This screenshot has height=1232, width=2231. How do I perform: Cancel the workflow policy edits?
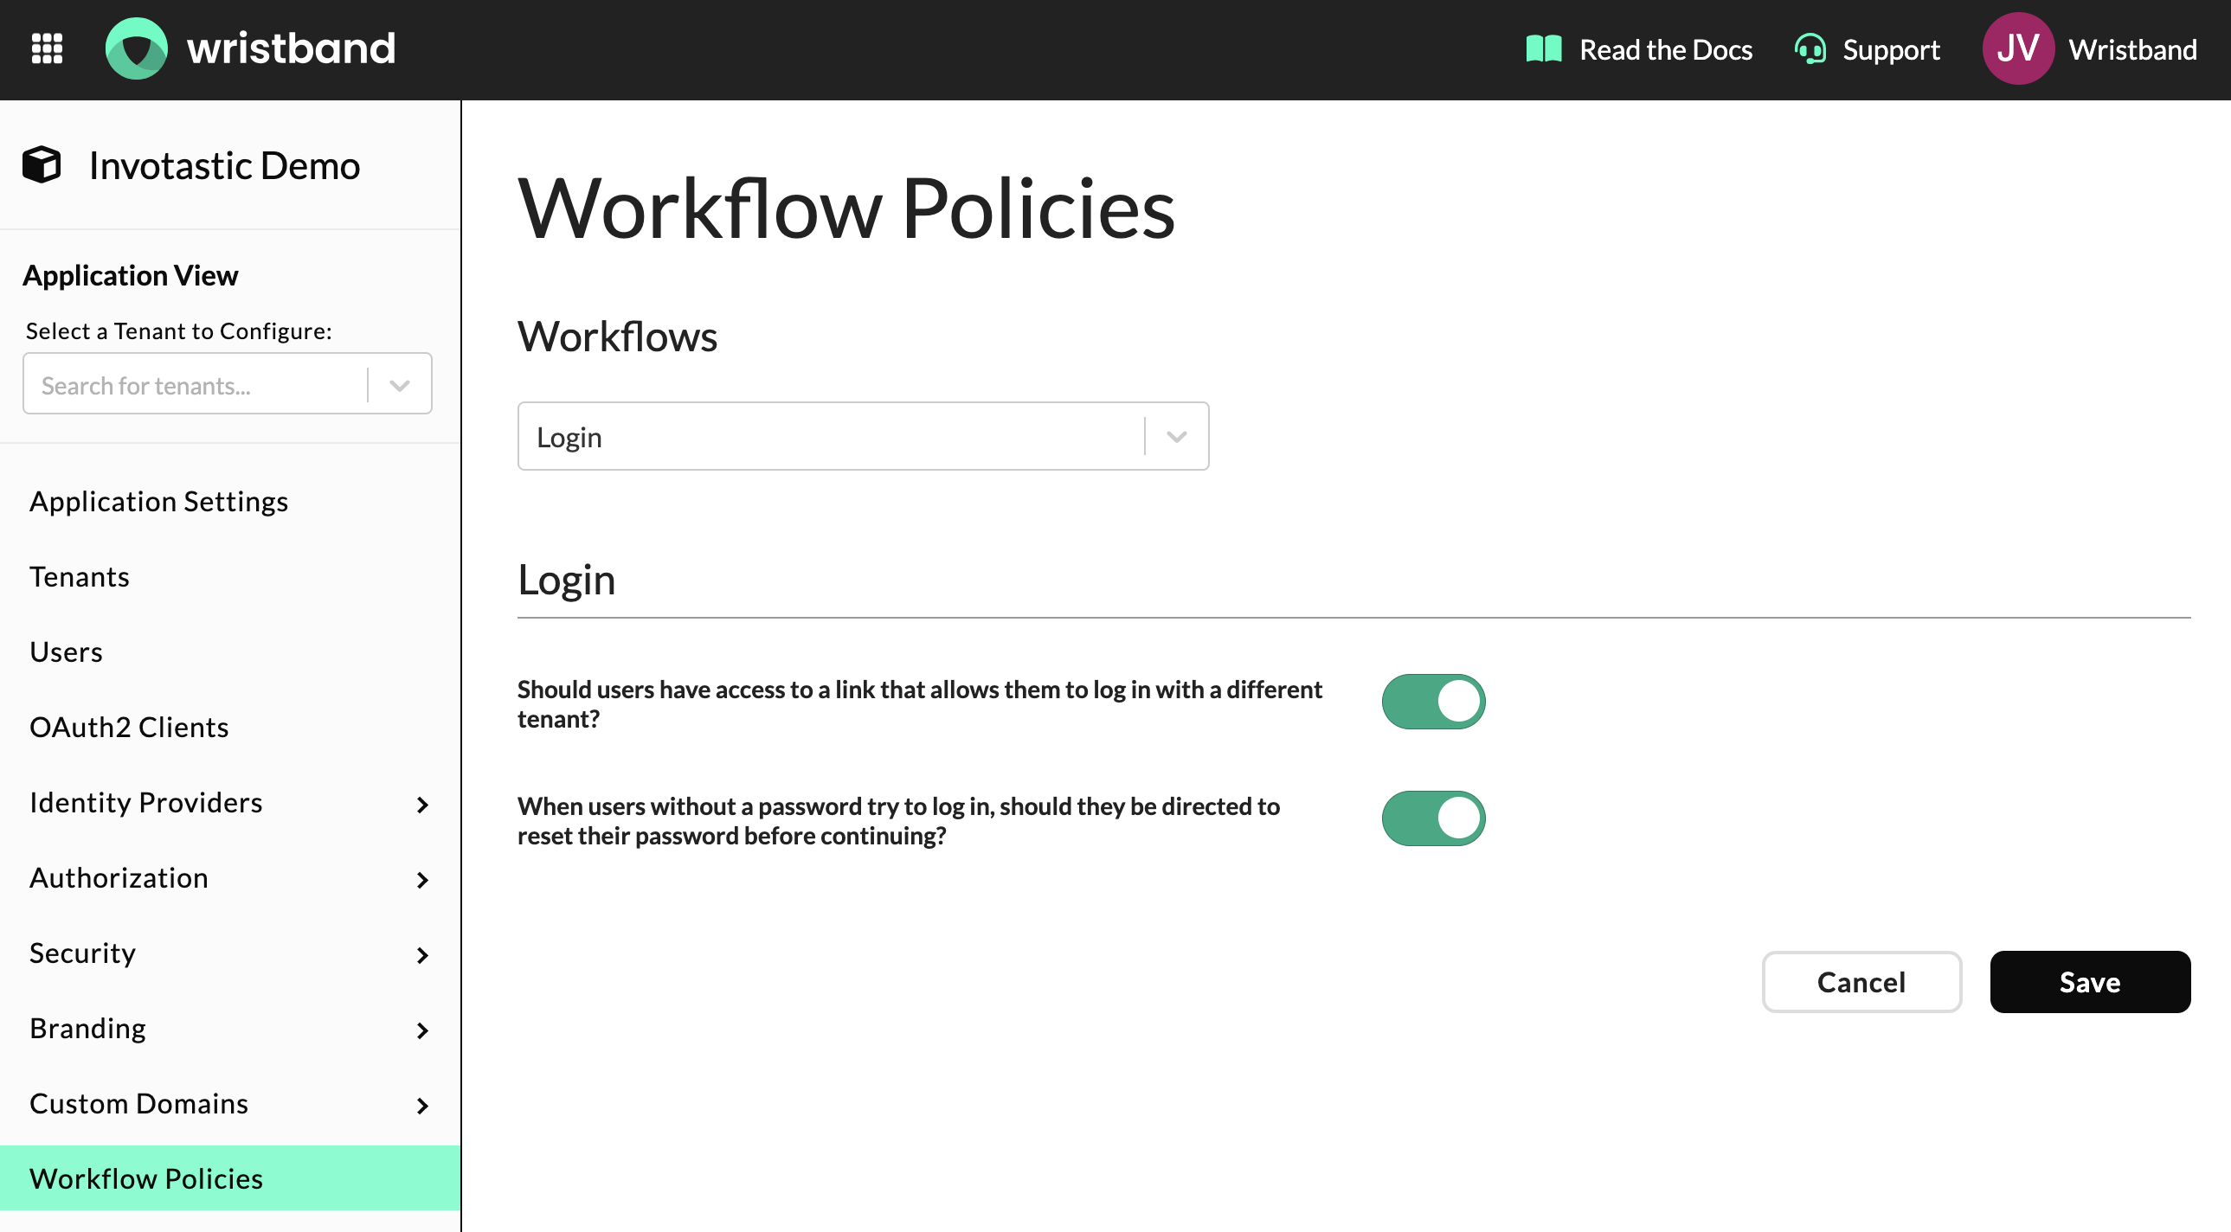point(1861,982)
